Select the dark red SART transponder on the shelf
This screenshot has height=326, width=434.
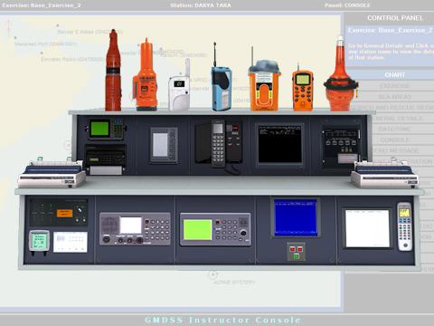pos(113,71)
